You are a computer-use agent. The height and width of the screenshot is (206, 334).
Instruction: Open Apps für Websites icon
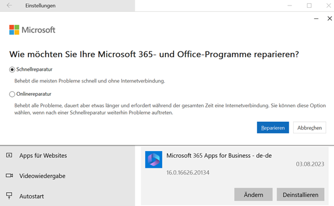9,155
